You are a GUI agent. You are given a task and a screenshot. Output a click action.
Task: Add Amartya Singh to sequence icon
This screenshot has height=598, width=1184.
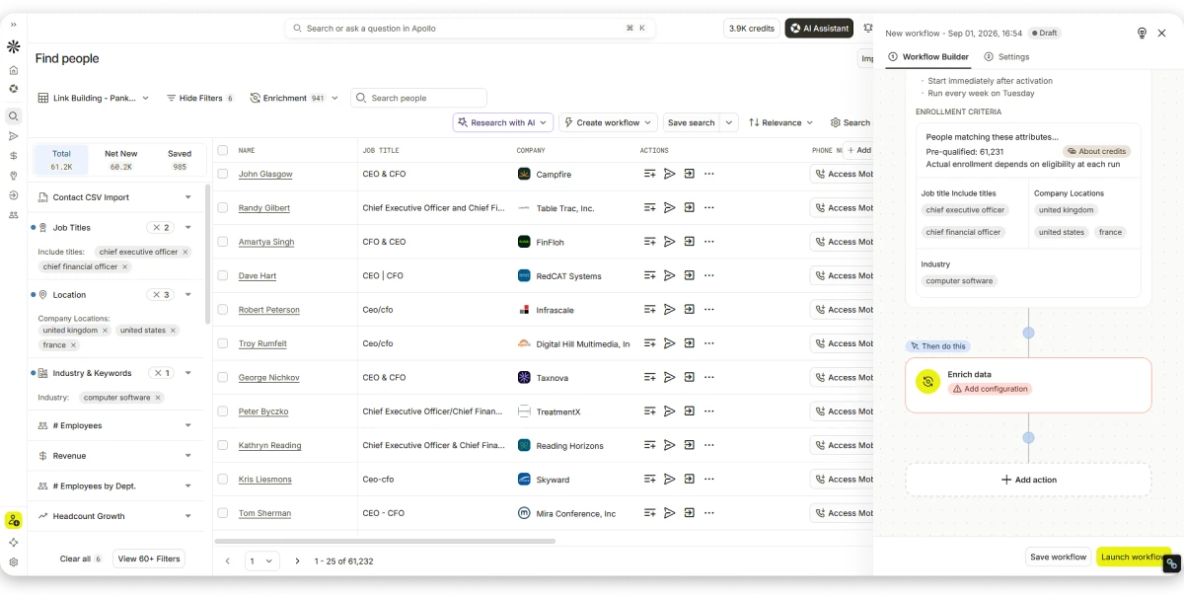689,242
